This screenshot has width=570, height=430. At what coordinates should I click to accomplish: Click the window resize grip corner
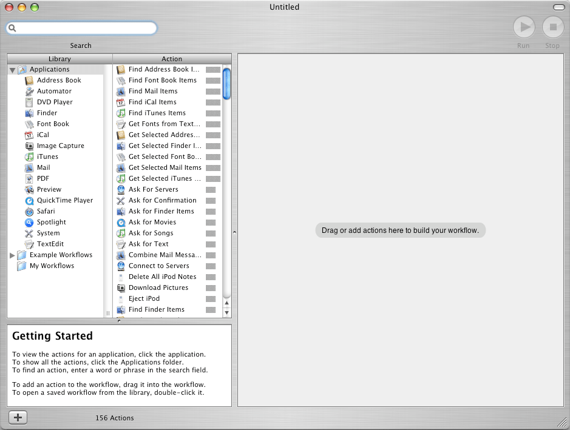tap(562, 422)
